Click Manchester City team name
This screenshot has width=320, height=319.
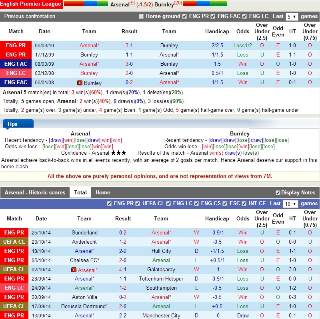pyautogui.click(x=161, y=315)
